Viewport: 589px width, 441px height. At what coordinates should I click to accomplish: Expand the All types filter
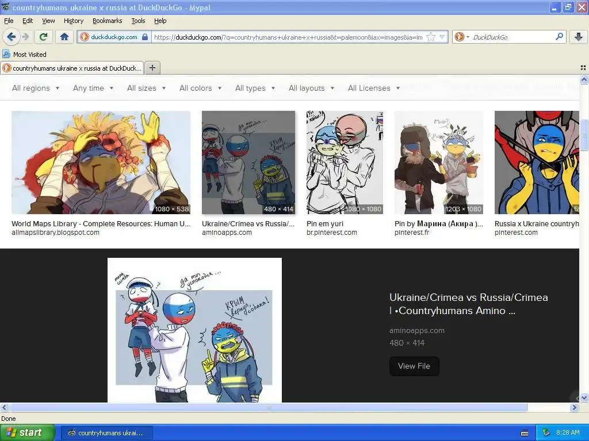255,88
